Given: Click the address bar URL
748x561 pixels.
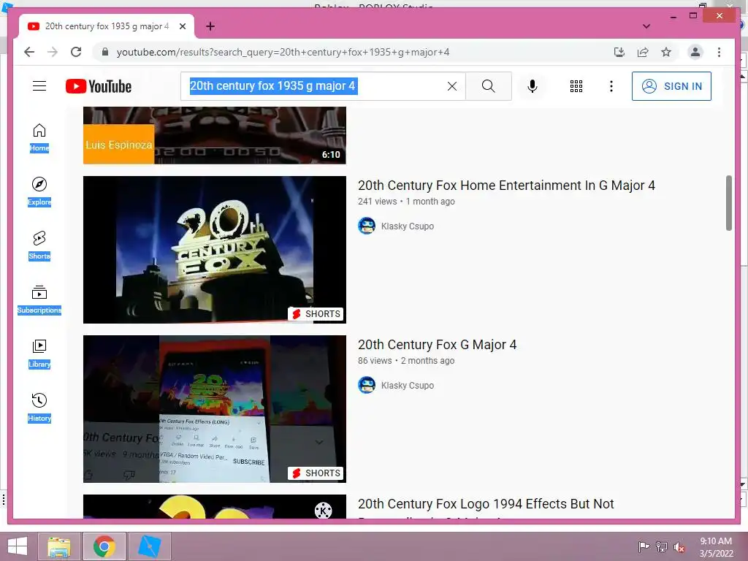Looking at the screenshot, I should [283, 52].
